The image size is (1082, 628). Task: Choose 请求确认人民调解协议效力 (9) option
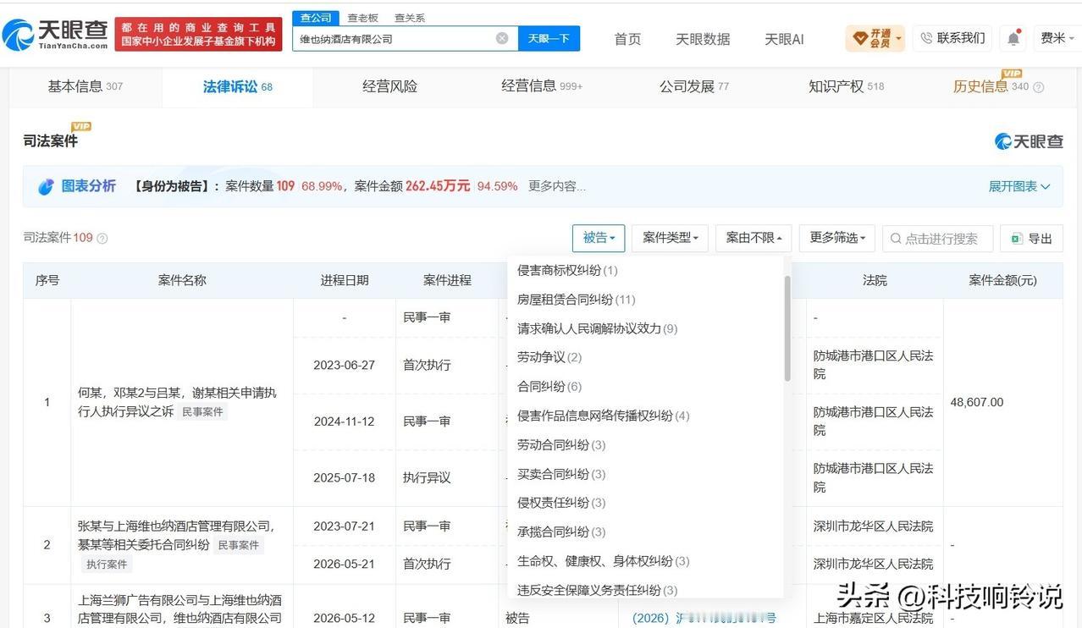pos(597,328)
